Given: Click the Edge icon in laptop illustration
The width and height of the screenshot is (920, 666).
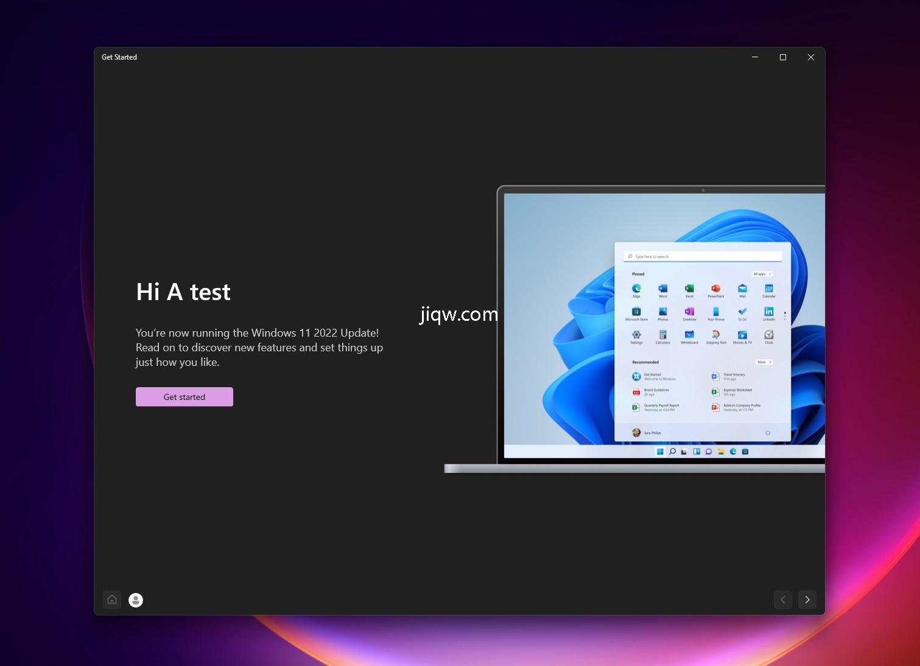Looking at the screenshot, I should (636, 289).
